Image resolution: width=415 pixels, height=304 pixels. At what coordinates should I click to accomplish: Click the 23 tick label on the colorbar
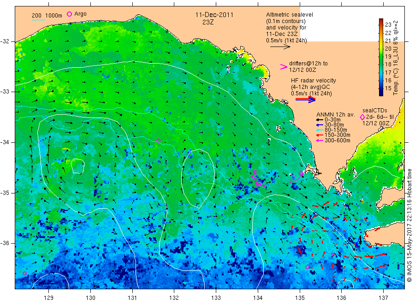[x=388, y=24]
